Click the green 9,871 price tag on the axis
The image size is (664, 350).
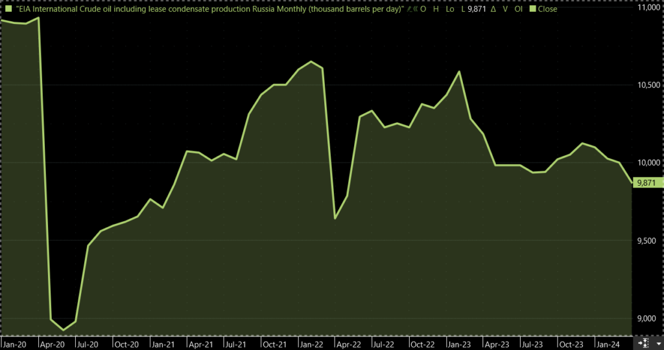(646, 183)
